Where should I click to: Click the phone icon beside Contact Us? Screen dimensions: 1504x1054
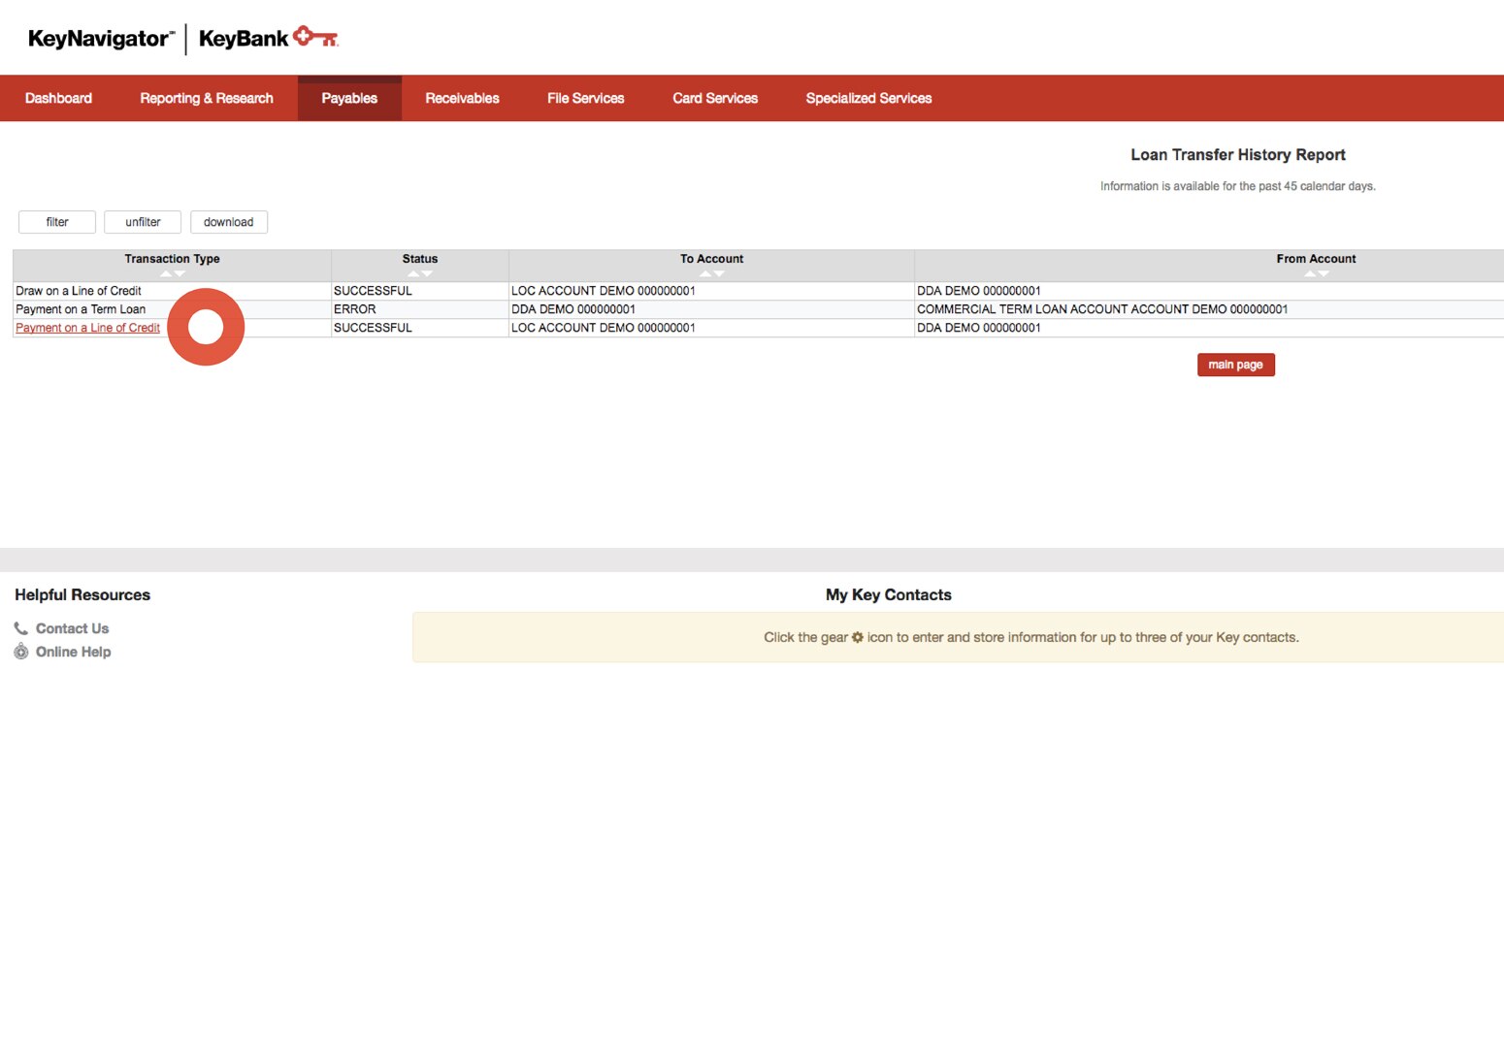[20, 628]
